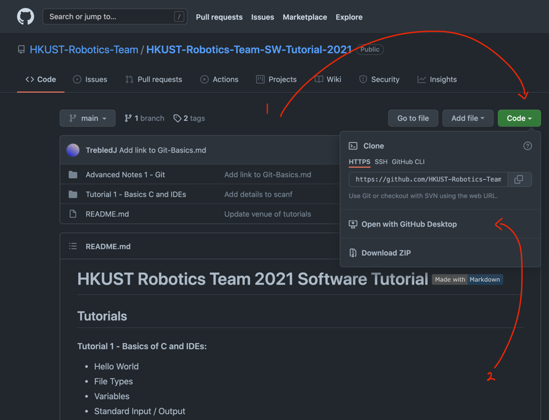This screenshot has width=549, height=420.
Task: Click the help question mark icon in Clone panel
Action: tap(527, 146)
